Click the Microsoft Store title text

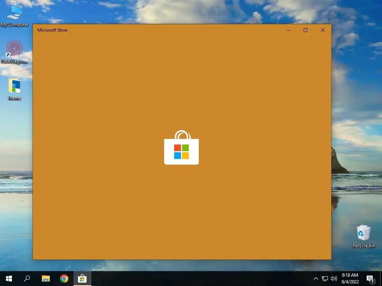pos(52,30)
